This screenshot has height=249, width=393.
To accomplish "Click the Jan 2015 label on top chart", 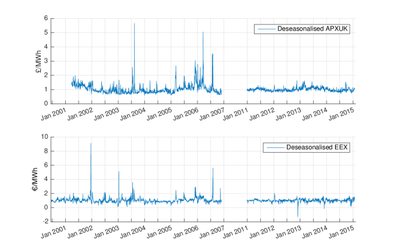I will [x=341, y=114].
